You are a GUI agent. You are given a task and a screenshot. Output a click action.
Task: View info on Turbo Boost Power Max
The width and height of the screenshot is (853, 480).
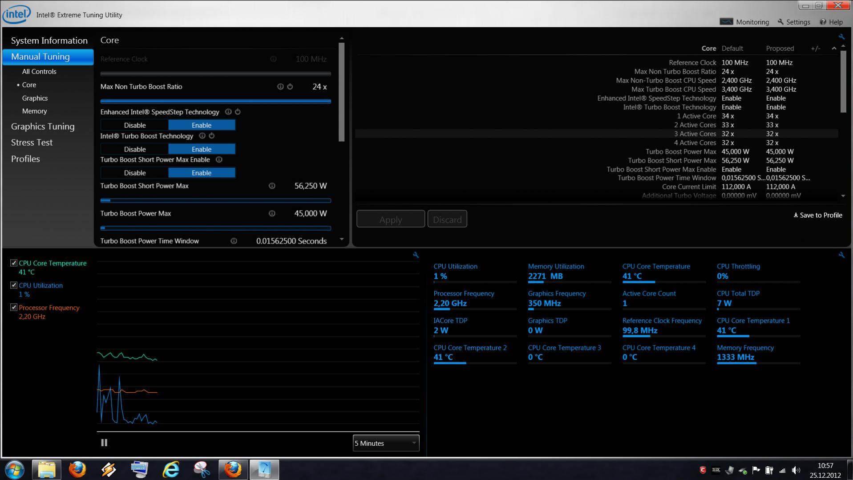(272, 213)
